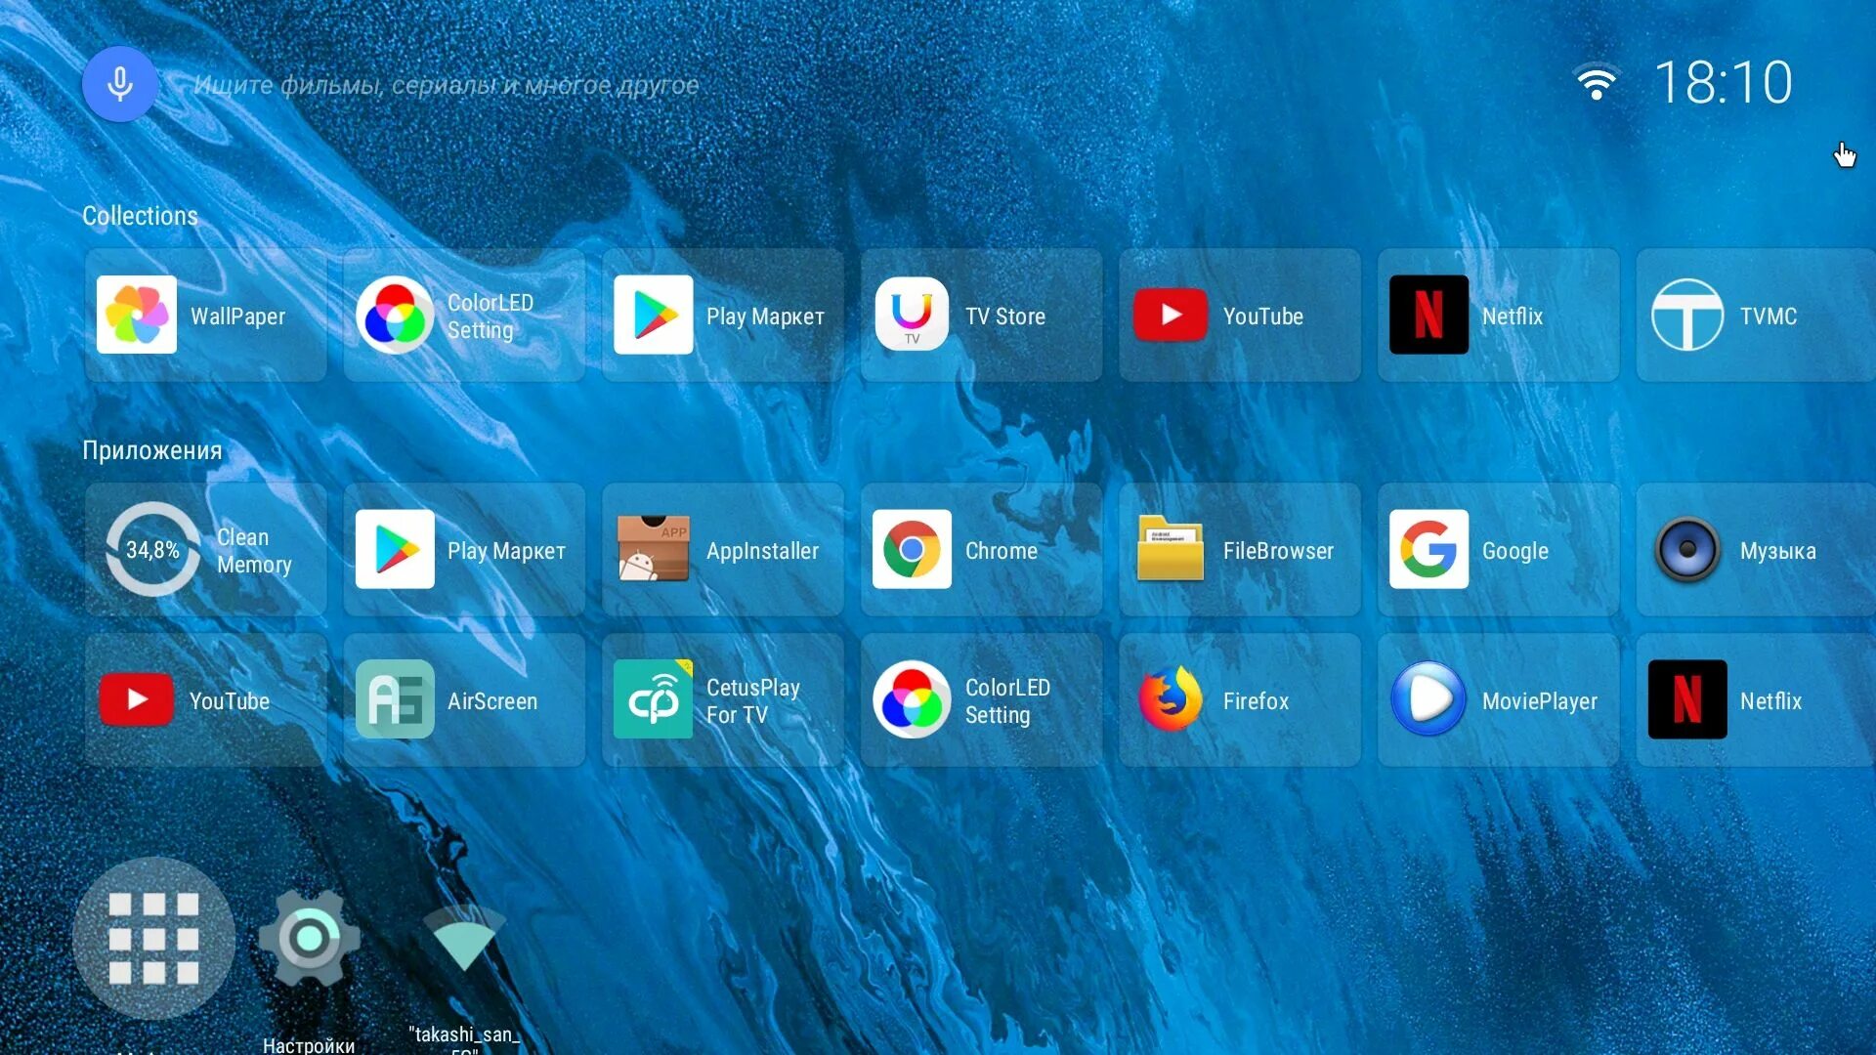The height and width of the screenshot is (1055, 1876).
Task: Click Clean Memory to free RAM
Action: click(x=205, y=549)
